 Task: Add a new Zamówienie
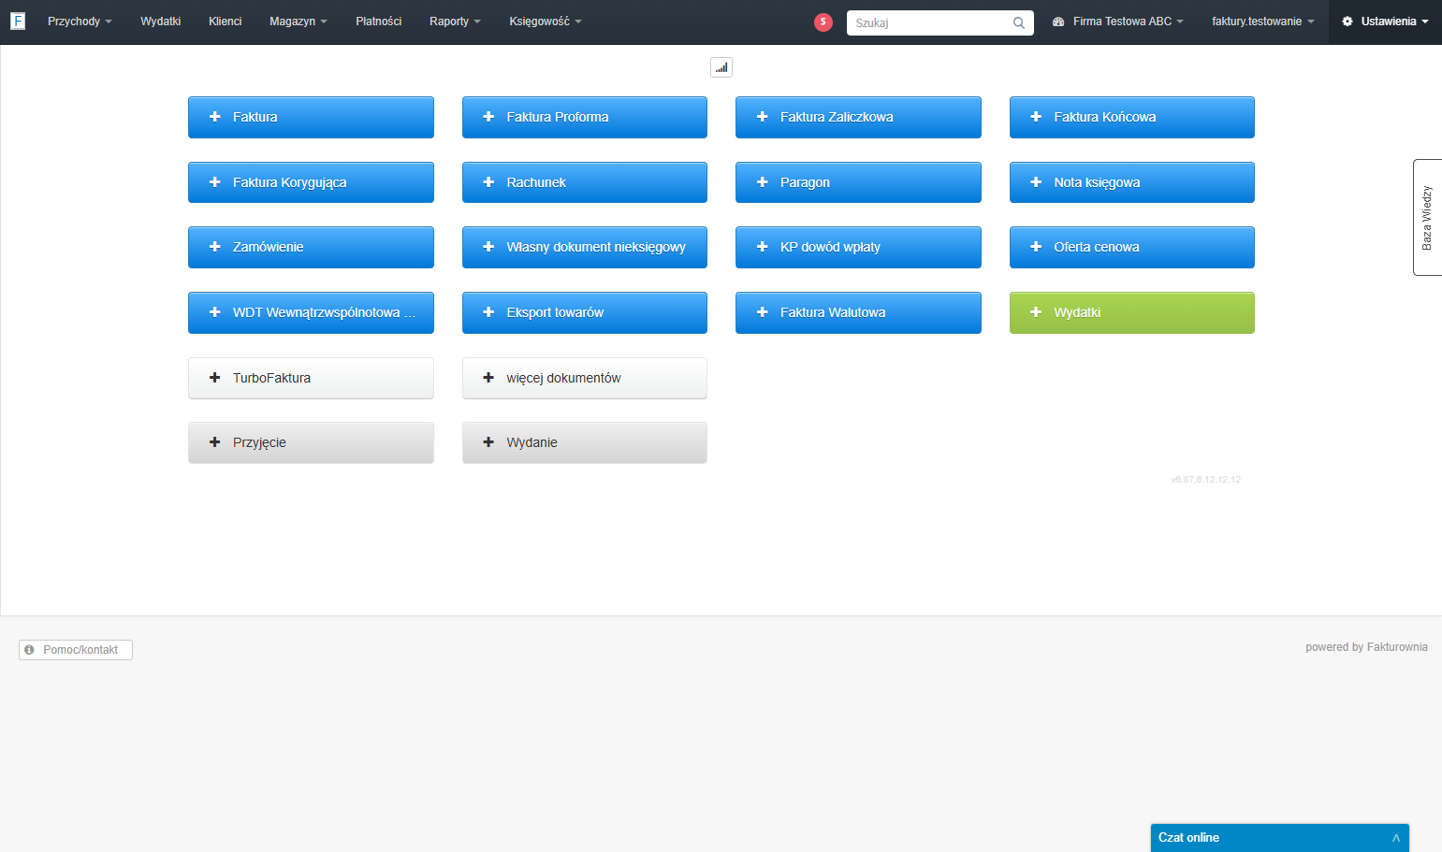pyautogui.click(x=311, y=247)
